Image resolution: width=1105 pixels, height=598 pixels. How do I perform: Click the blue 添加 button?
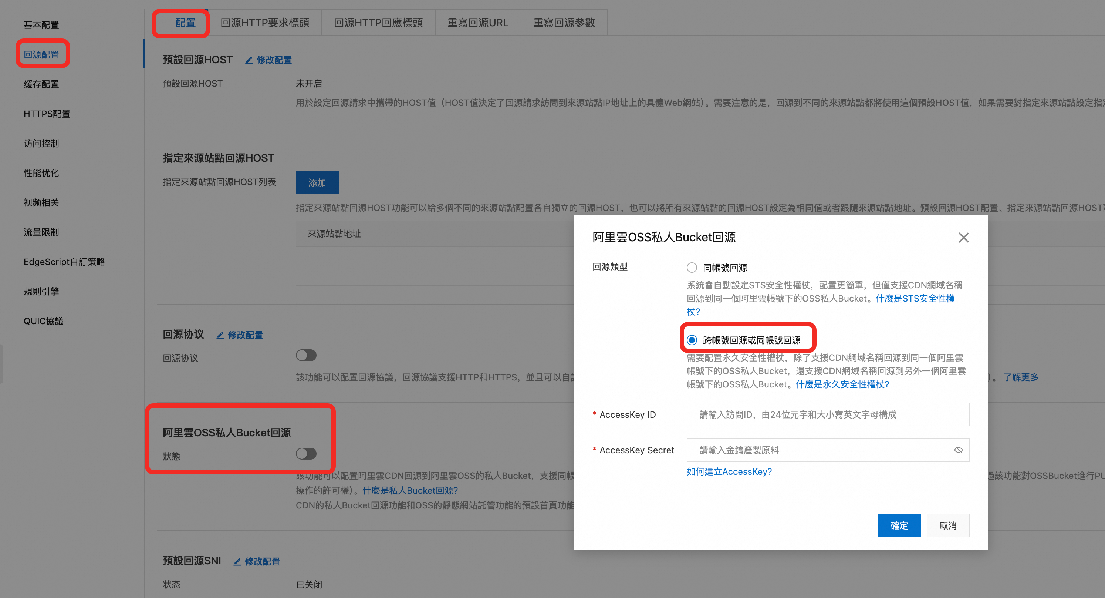pos(317,182)
